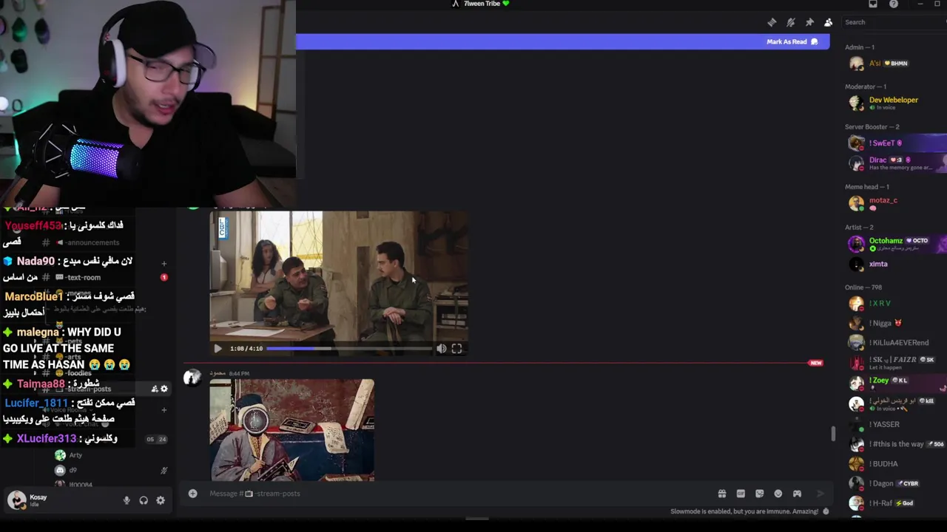Viewport: 947px width, 532px height.
Task: Click invite people icon on stream-posts
Action: pos(155,389)
